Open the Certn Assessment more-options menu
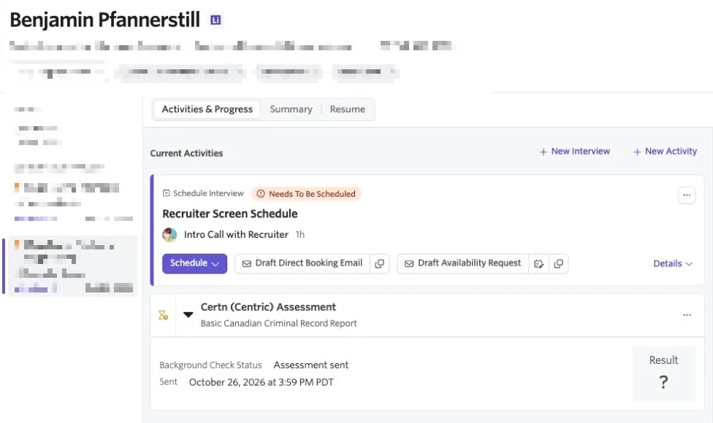Viewport: 713px width, 423px height. point(687,314)
